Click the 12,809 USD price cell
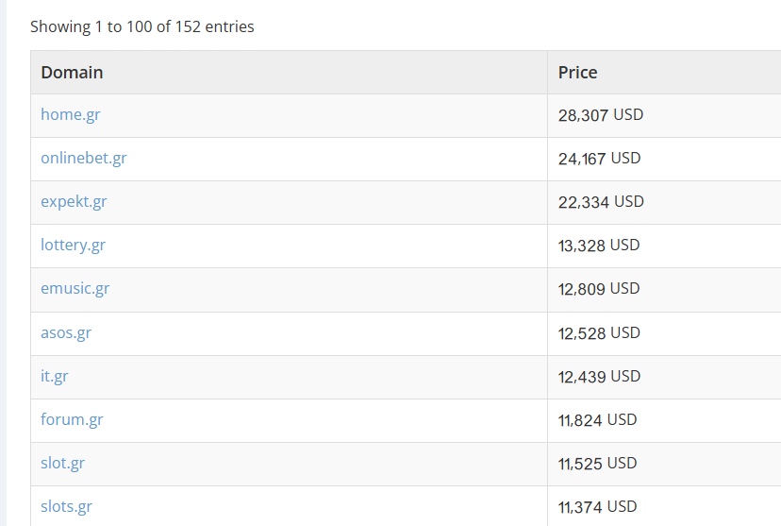 [x=599, y=289]
